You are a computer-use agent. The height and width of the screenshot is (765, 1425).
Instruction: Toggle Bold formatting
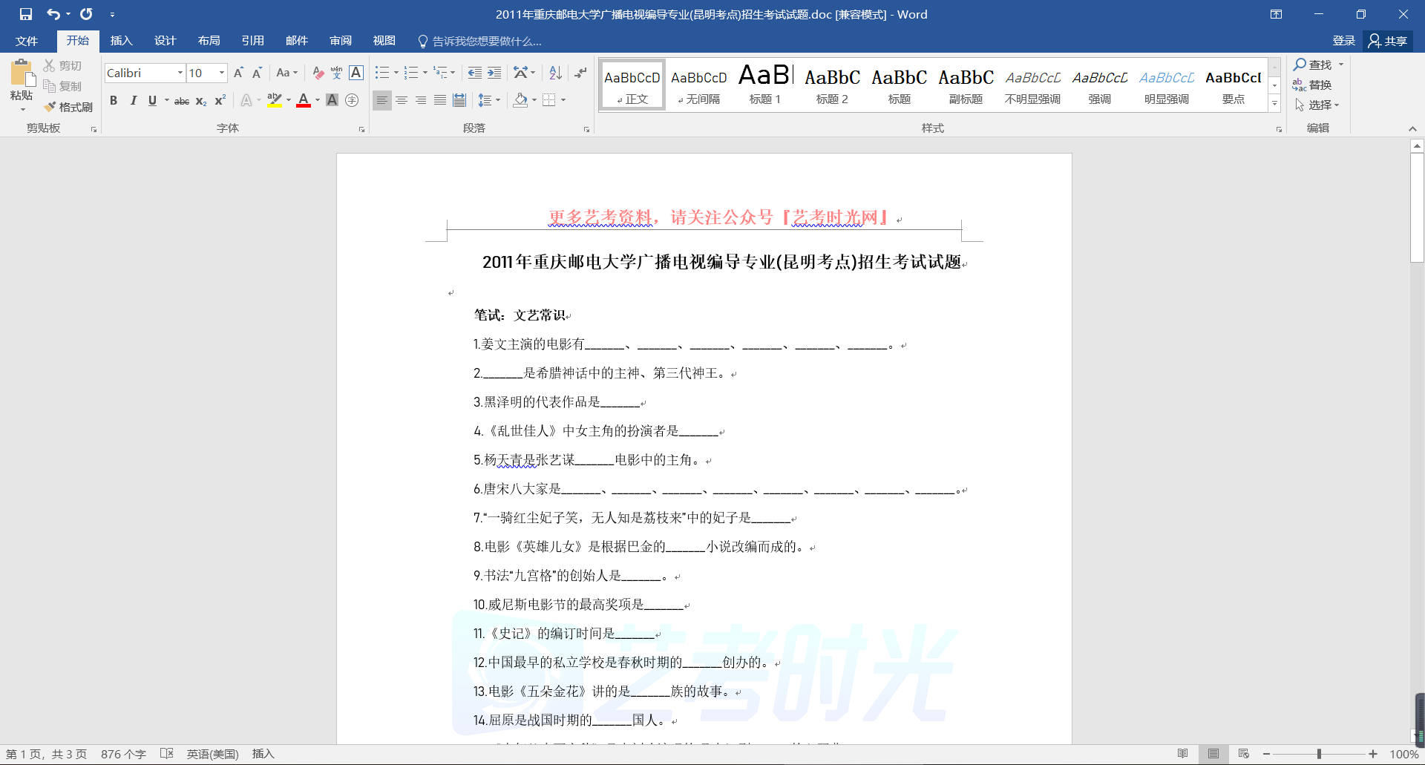point(114,100)
